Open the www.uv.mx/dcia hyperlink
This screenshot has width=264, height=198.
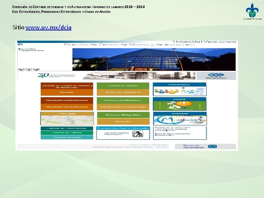click(x=48, y=27)
